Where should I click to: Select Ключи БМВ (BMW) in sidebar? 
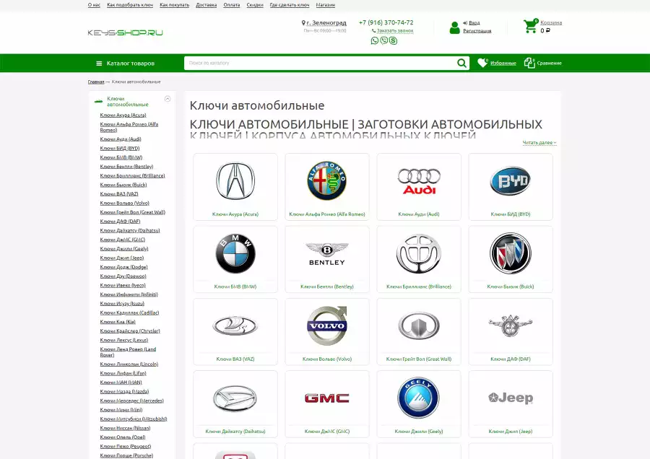(x=121, y=157)
